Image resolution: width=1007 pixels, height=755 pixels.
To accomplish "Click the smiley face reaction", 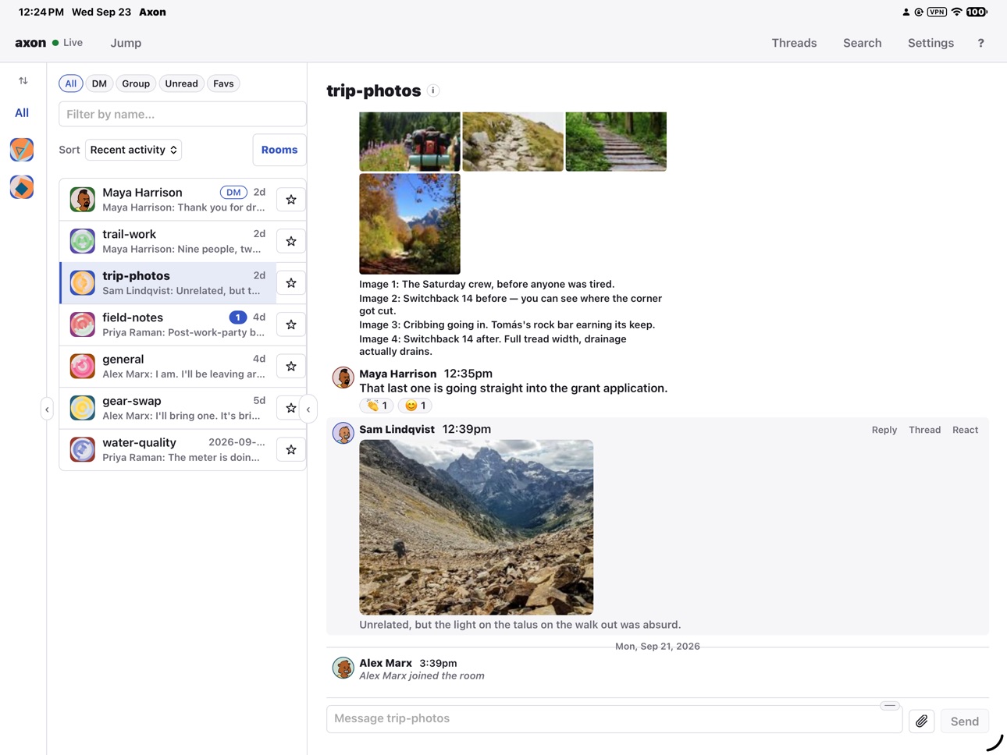I will pos(415,406).
